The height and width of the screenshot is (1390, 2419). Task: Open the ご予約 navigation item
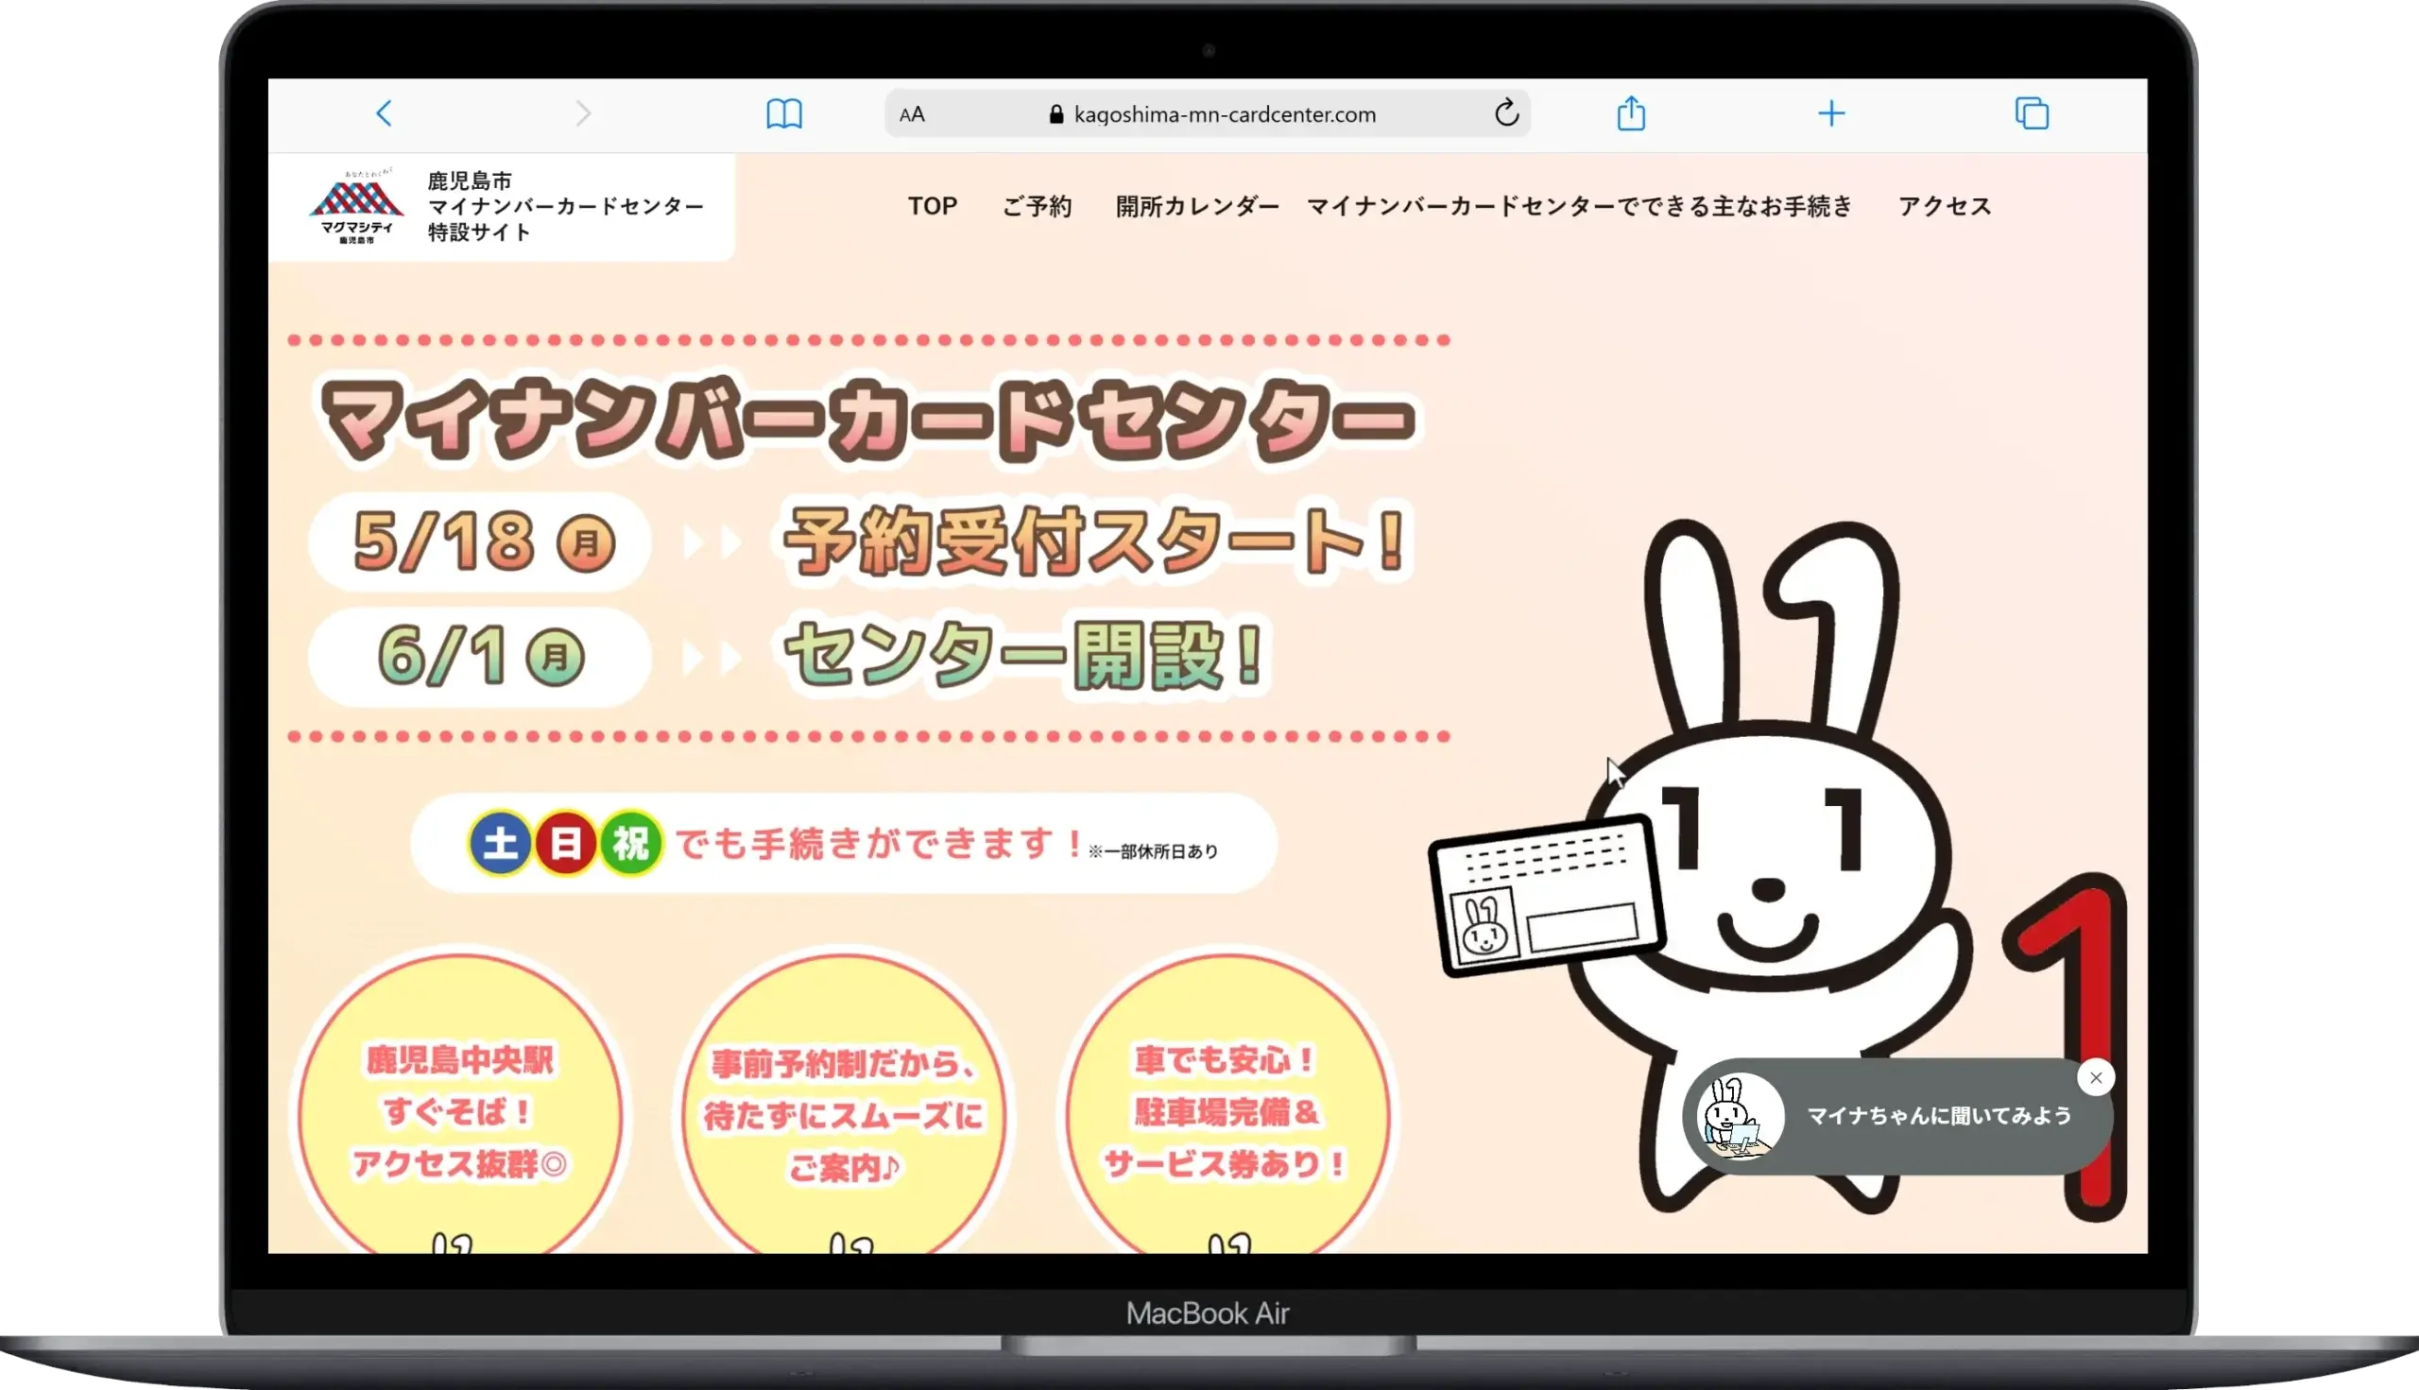tap(1037, 206)
